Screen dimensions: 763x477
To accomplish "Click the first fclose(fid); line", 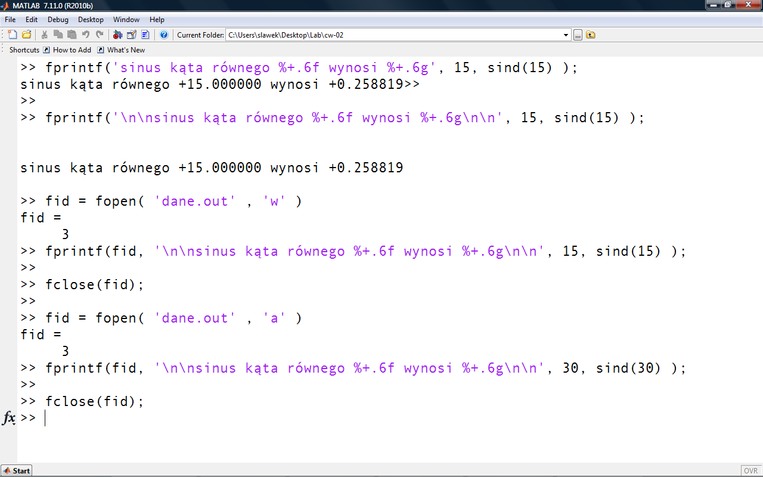I will (82, 284).
